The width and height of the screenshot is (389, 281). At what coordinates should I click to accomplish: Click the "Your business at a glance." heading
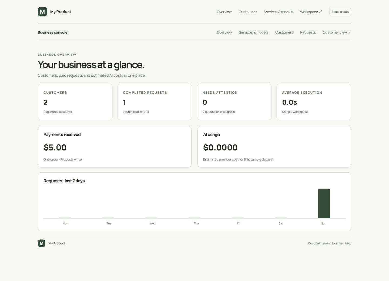tap(91, 65)
